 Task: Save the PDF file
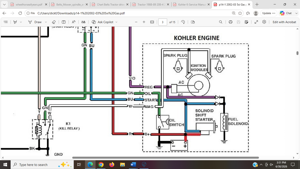tap(238, 22)
